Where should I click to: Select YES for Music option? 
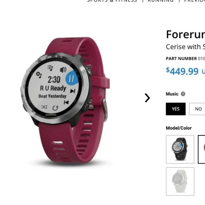tap(176, 109)
